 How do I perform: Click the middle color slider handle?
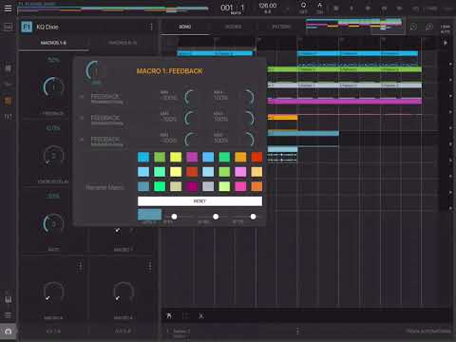pos(216,217)
